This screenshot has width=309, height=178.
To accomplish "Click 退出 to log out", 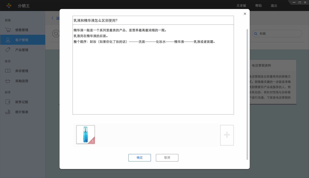I will point(274,5).
